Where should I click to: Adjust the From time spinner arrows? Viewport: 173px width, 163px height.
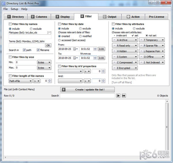(95, 49)
